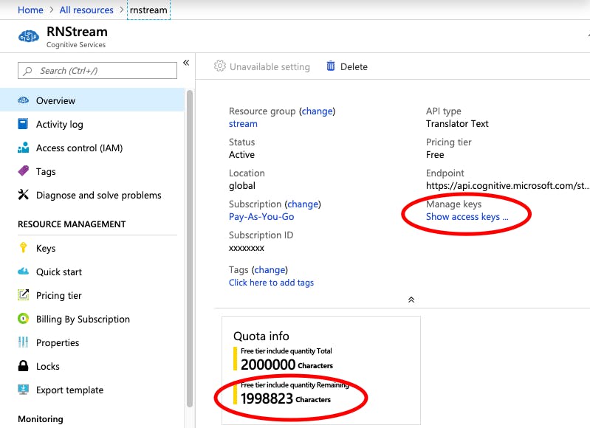This screenshot has width=590, height=428.
Task: Click the Diagnose and solve problems wrench icon
Action: [x=23, y=196]
